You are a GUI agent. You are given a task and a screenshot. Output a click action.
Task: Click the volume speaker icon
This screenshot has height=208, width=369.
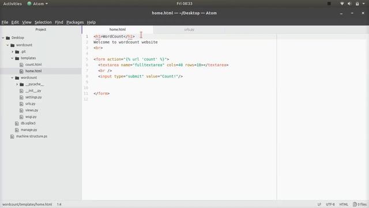[349, 4]
